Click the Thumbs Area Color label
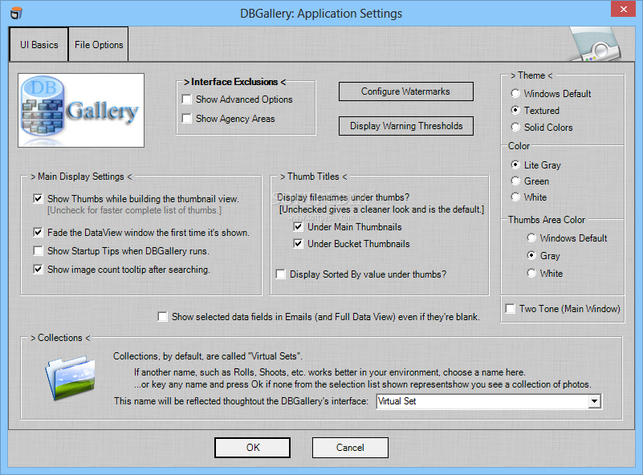The image size is (643, 475). [546, 220]
